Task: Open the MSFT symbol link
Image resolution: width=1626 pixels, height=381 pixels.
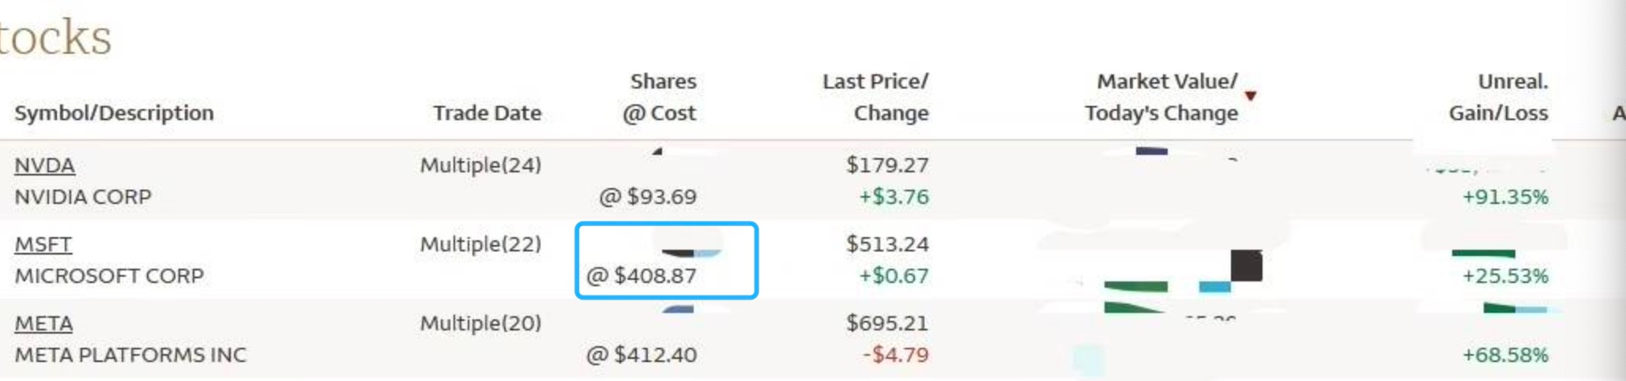Action: (x=43, y=244)
